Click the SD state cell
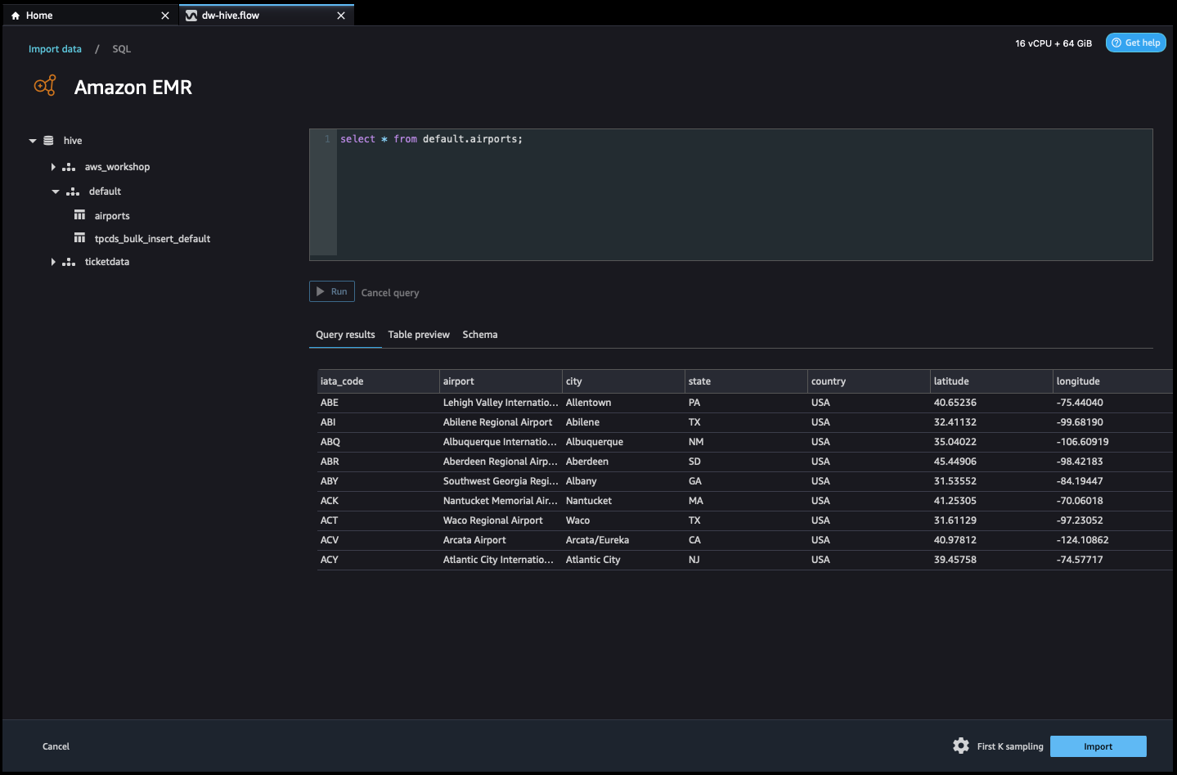The image size is (1177, 775). pyautogui.click(x=747, y=462)
